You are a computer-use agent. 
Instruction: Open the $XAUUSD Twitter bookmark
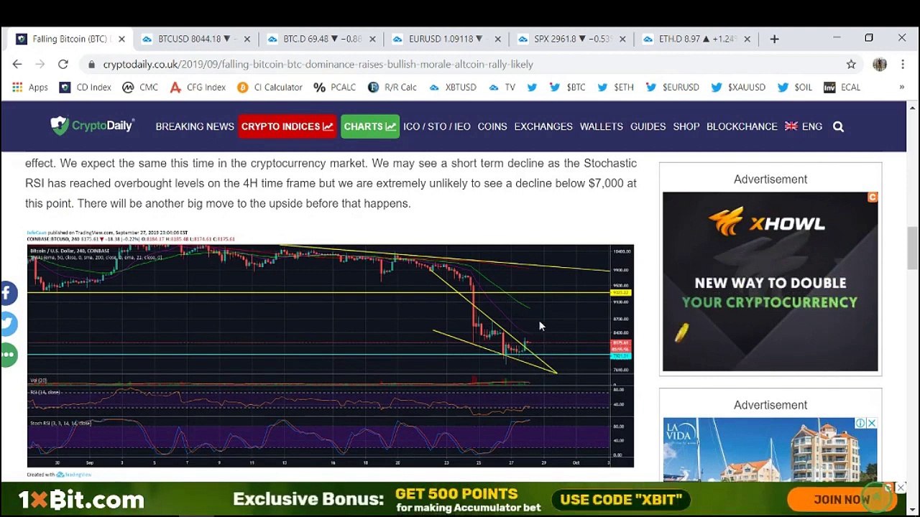tap(738, 88)
